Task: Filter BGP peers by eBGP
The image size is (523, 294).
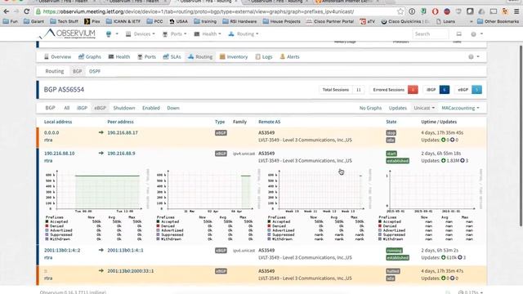Action: tap(100, 108)
